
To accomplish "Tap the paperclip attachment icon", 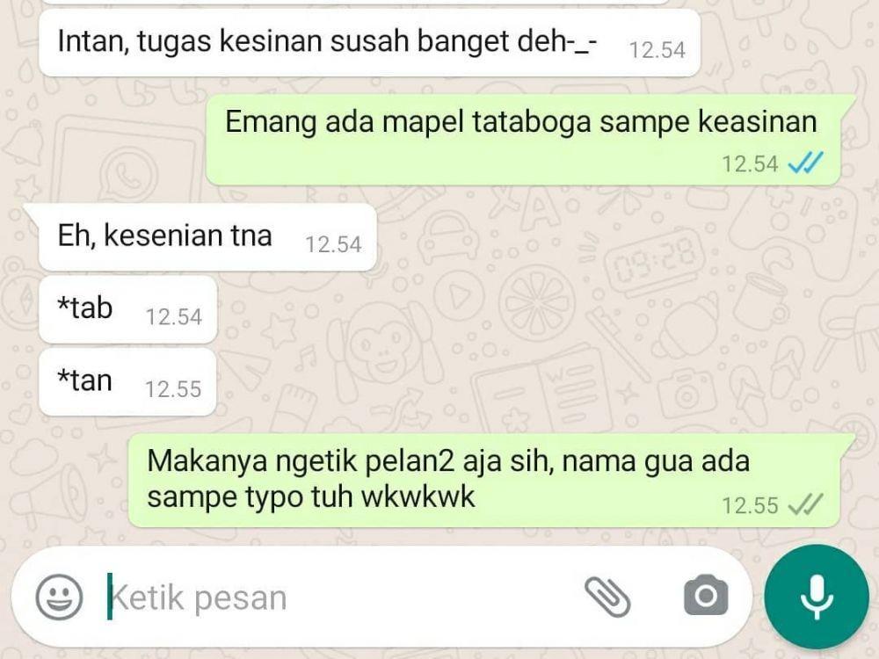I will click(607, 597).
